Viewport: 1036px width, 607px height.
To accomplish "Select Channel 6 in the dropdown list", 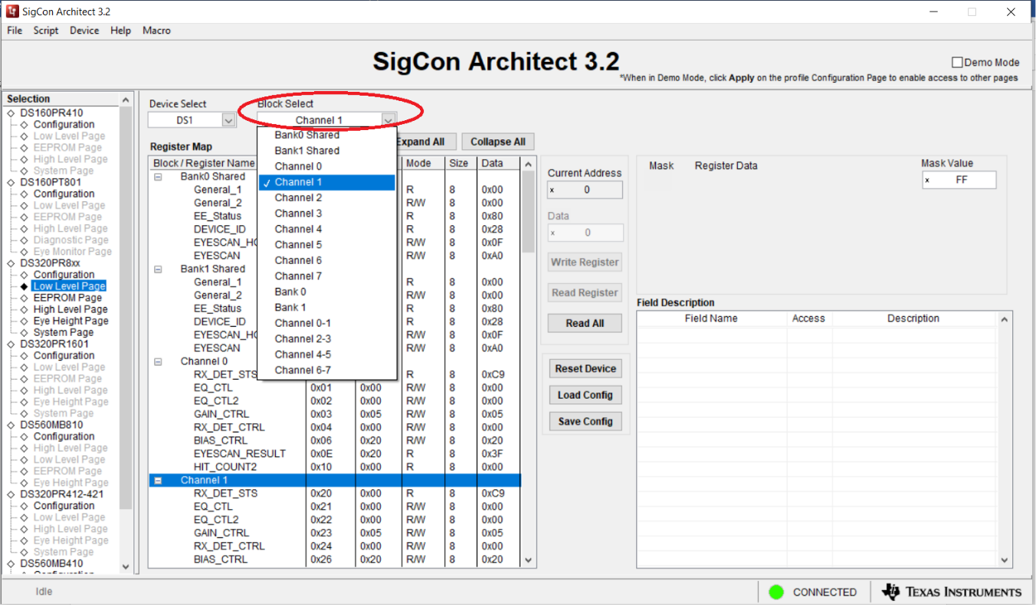I will [x=327, y=260].
